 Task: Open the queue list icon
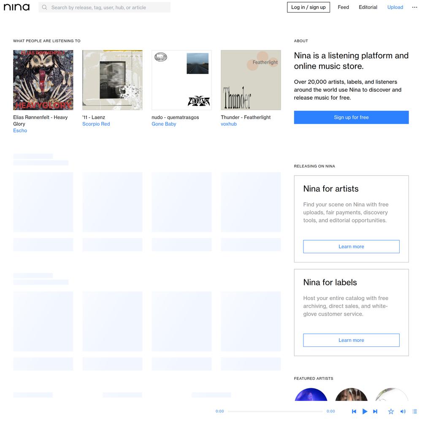click(414, 411)
